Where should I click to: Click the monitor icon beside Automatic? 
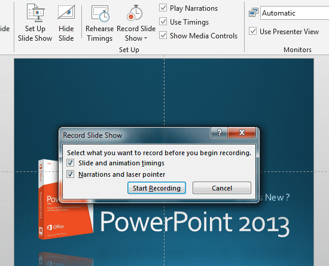point(254,13)
